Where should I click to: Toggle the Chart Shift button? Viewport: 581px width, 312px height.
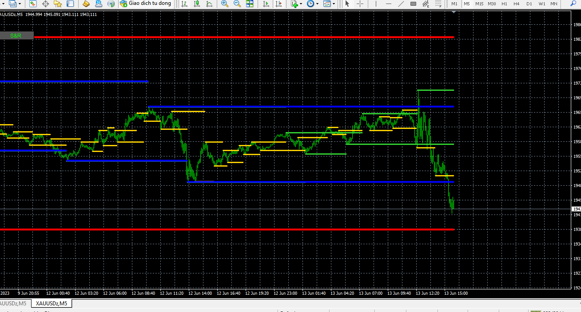(279, 4)
